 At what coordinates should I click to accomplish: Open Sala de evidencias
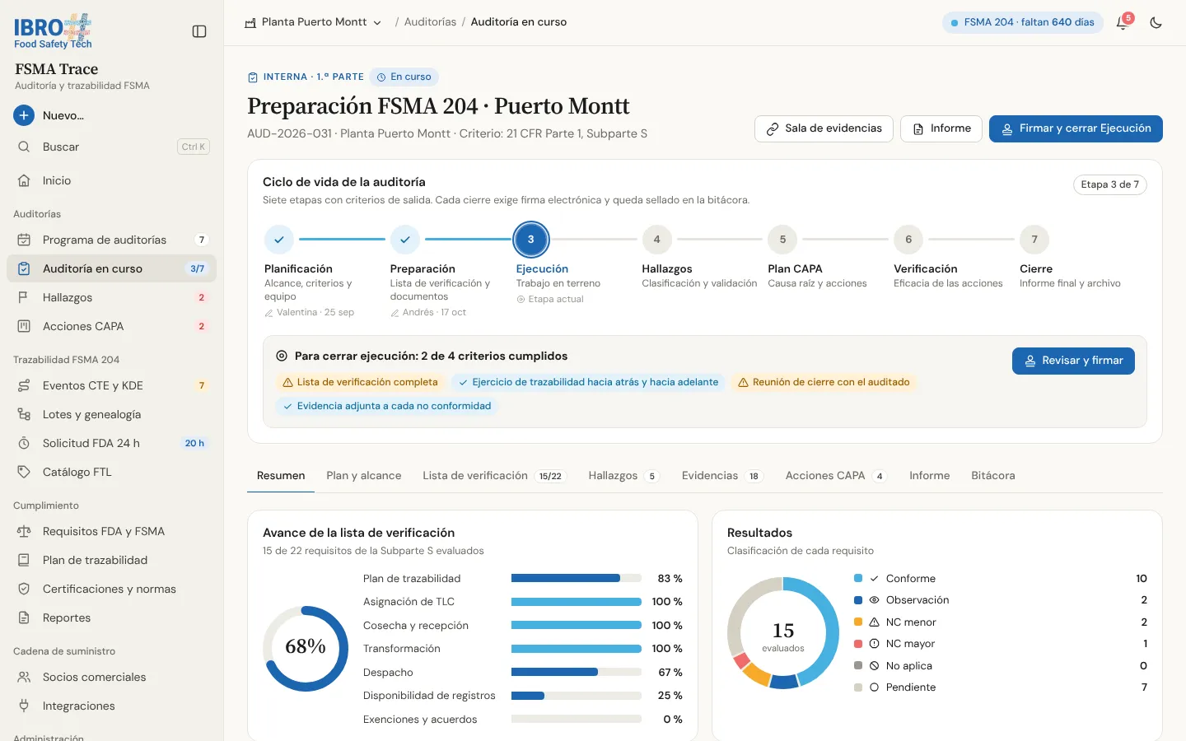coord(824,128)
